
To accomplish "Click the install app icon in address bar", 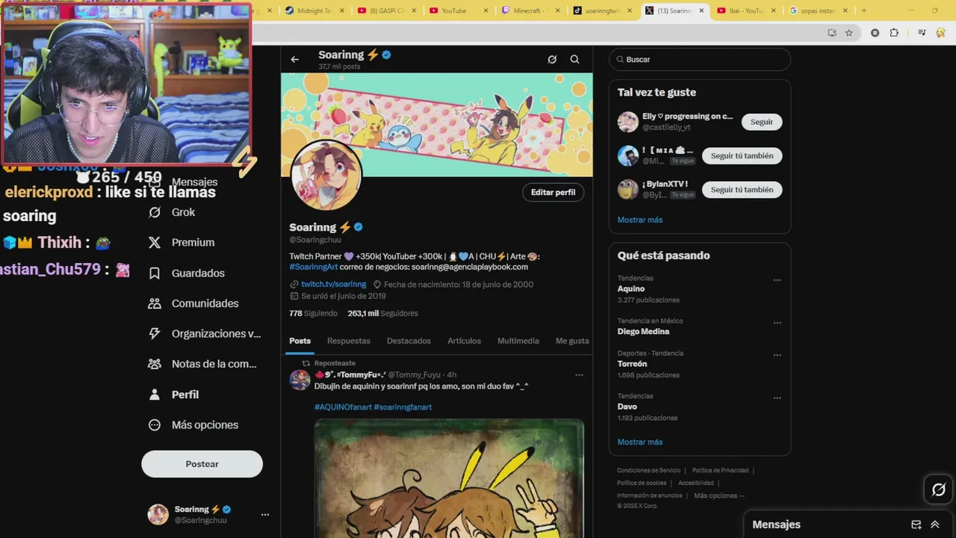I will point(832,33).
